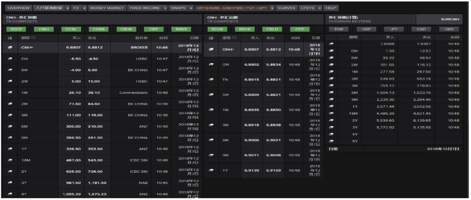This screenshot has height=200, width=471.
Task: Open row icon for 2M at 77.50 / 84.50
Action: coord(10,104)
